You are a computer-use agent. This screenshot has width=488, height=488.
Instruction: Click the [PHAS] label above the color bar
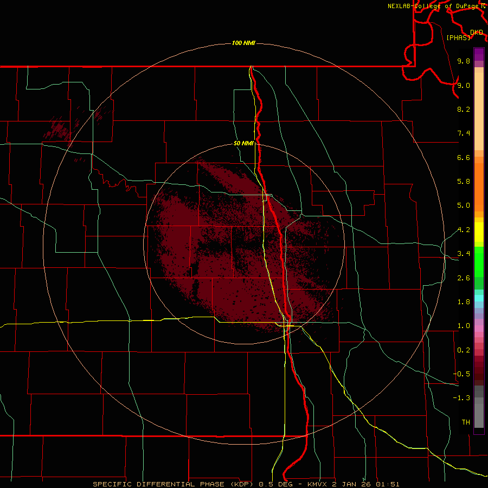tap(458, 37)
